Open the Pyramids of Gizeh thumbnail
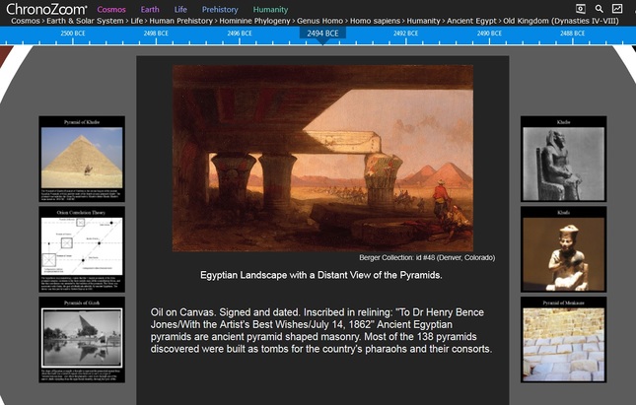Image resolution: width=636 pixels, height=405 pixels. [82, 339]
